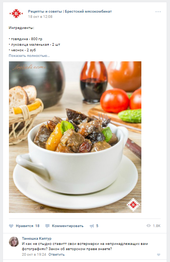Open the post timestamp 18 окт в 12:08
Screen dimensions: 170x262
(40, 17)
